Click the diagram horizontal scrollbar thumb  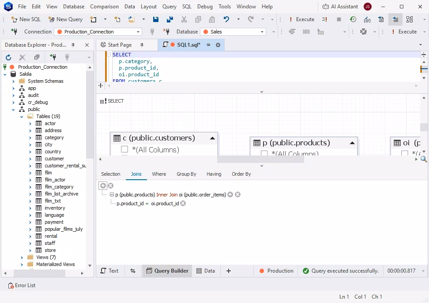260,159
